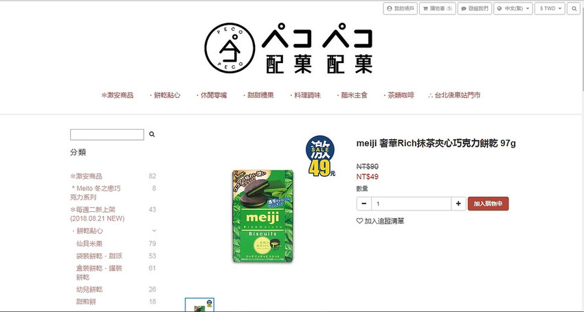584x312 pixels.
Task: Click the product thumbnail below the image
Action: pos(200,305)
